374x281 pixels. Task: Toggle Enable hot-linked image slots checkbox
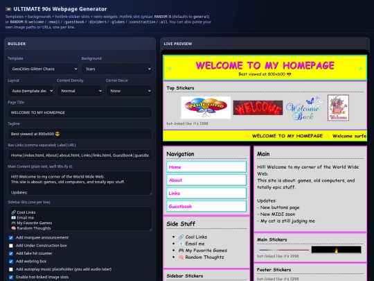11,277
